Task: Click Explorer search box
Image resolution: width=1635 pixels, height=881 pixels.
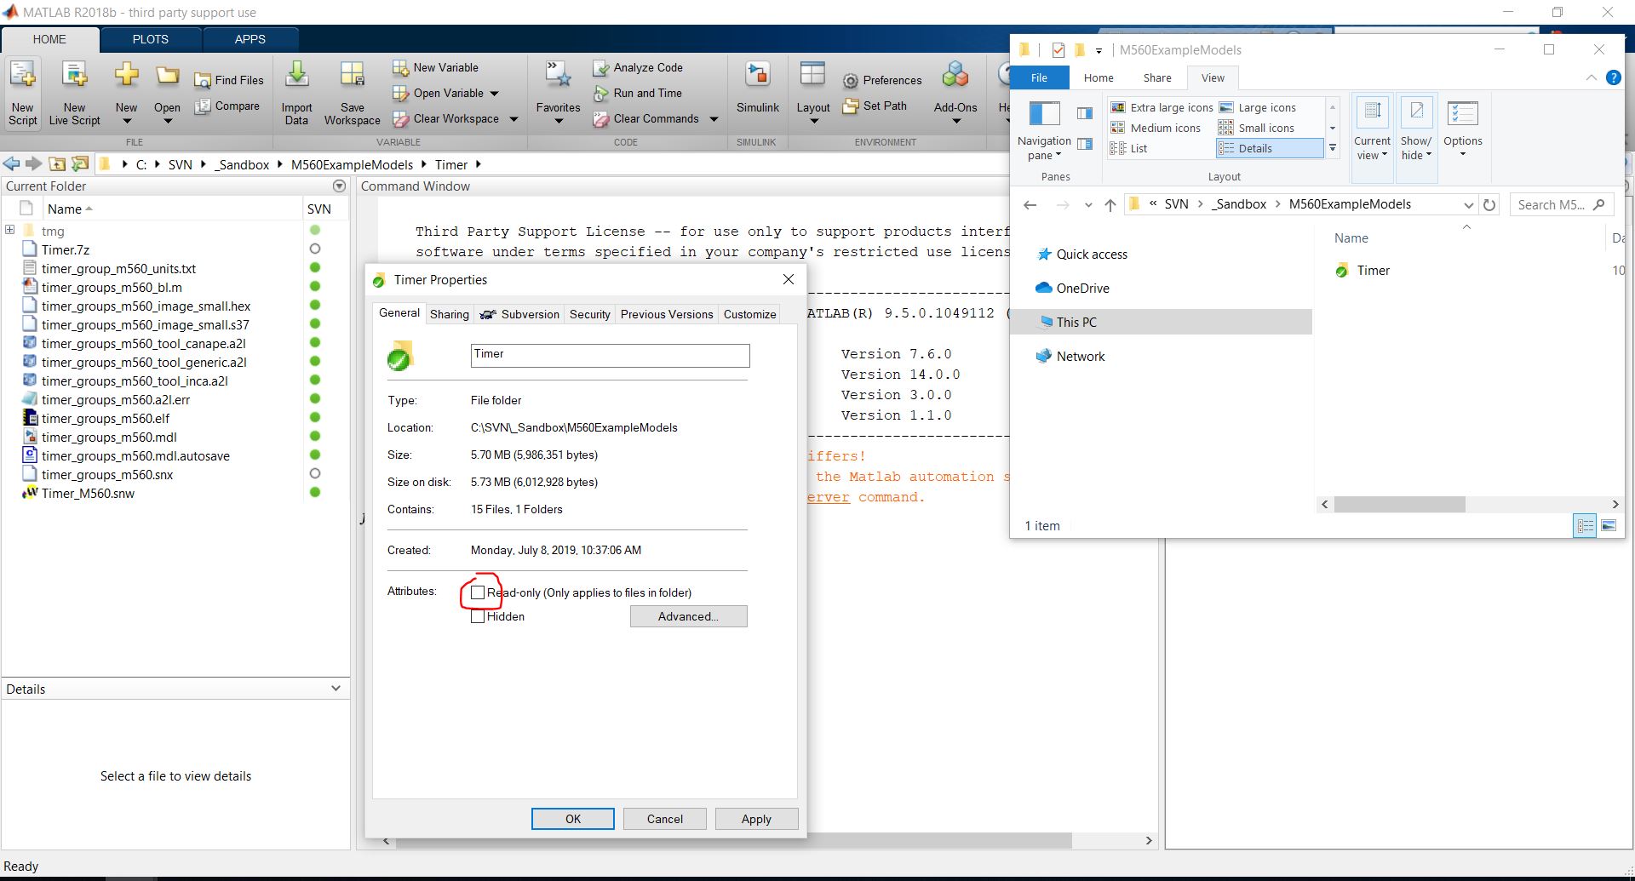Action: point(1560,204)
